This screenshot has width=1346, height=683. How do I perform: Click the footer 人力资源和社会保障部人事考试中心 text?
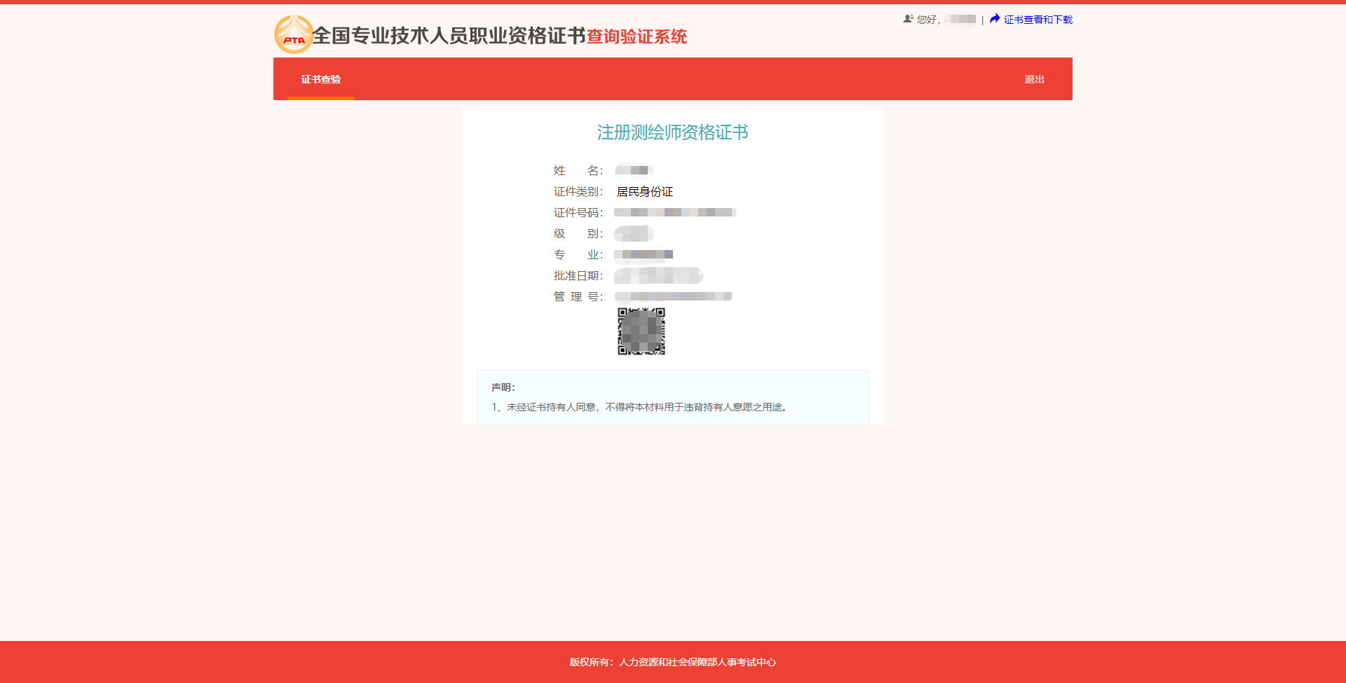pos(698,661)
